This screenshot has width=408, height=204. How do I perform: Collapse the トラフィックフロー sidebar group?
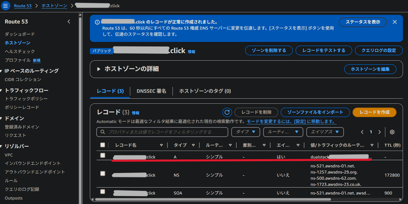pyautogui.click(x=1, y=90)
